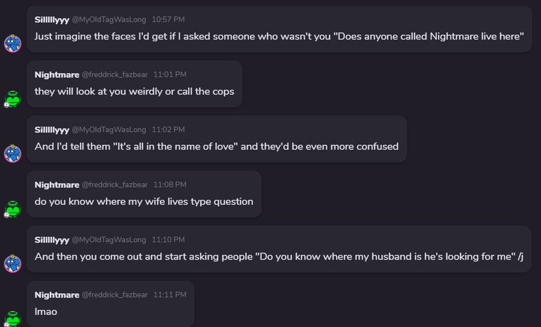Screen dimensions: 541x327
Task: Click Sillllyyy's avatar beside the 10:57 PM message
Action: coord(13,43)
